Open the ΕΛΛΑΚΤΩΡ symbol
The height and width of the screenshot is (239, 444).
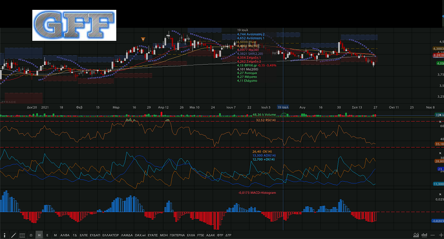(110, 235)
